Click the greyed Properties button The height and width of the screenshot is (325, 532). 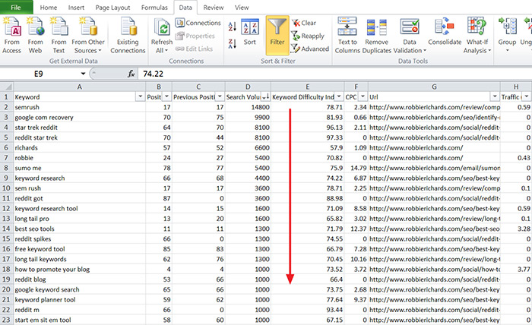pyautogui.click(x=195, y=36)
